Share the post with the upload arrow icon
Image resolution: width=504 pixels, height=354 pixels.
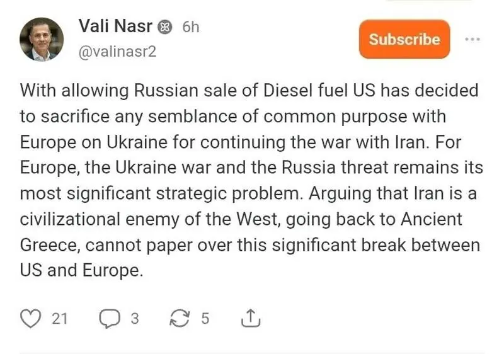[251, 318]
